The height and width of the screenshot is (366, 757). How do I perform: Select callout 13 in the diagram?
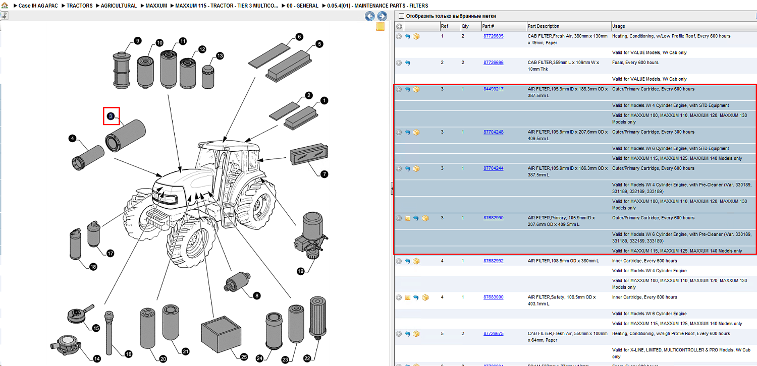(220, 55)
